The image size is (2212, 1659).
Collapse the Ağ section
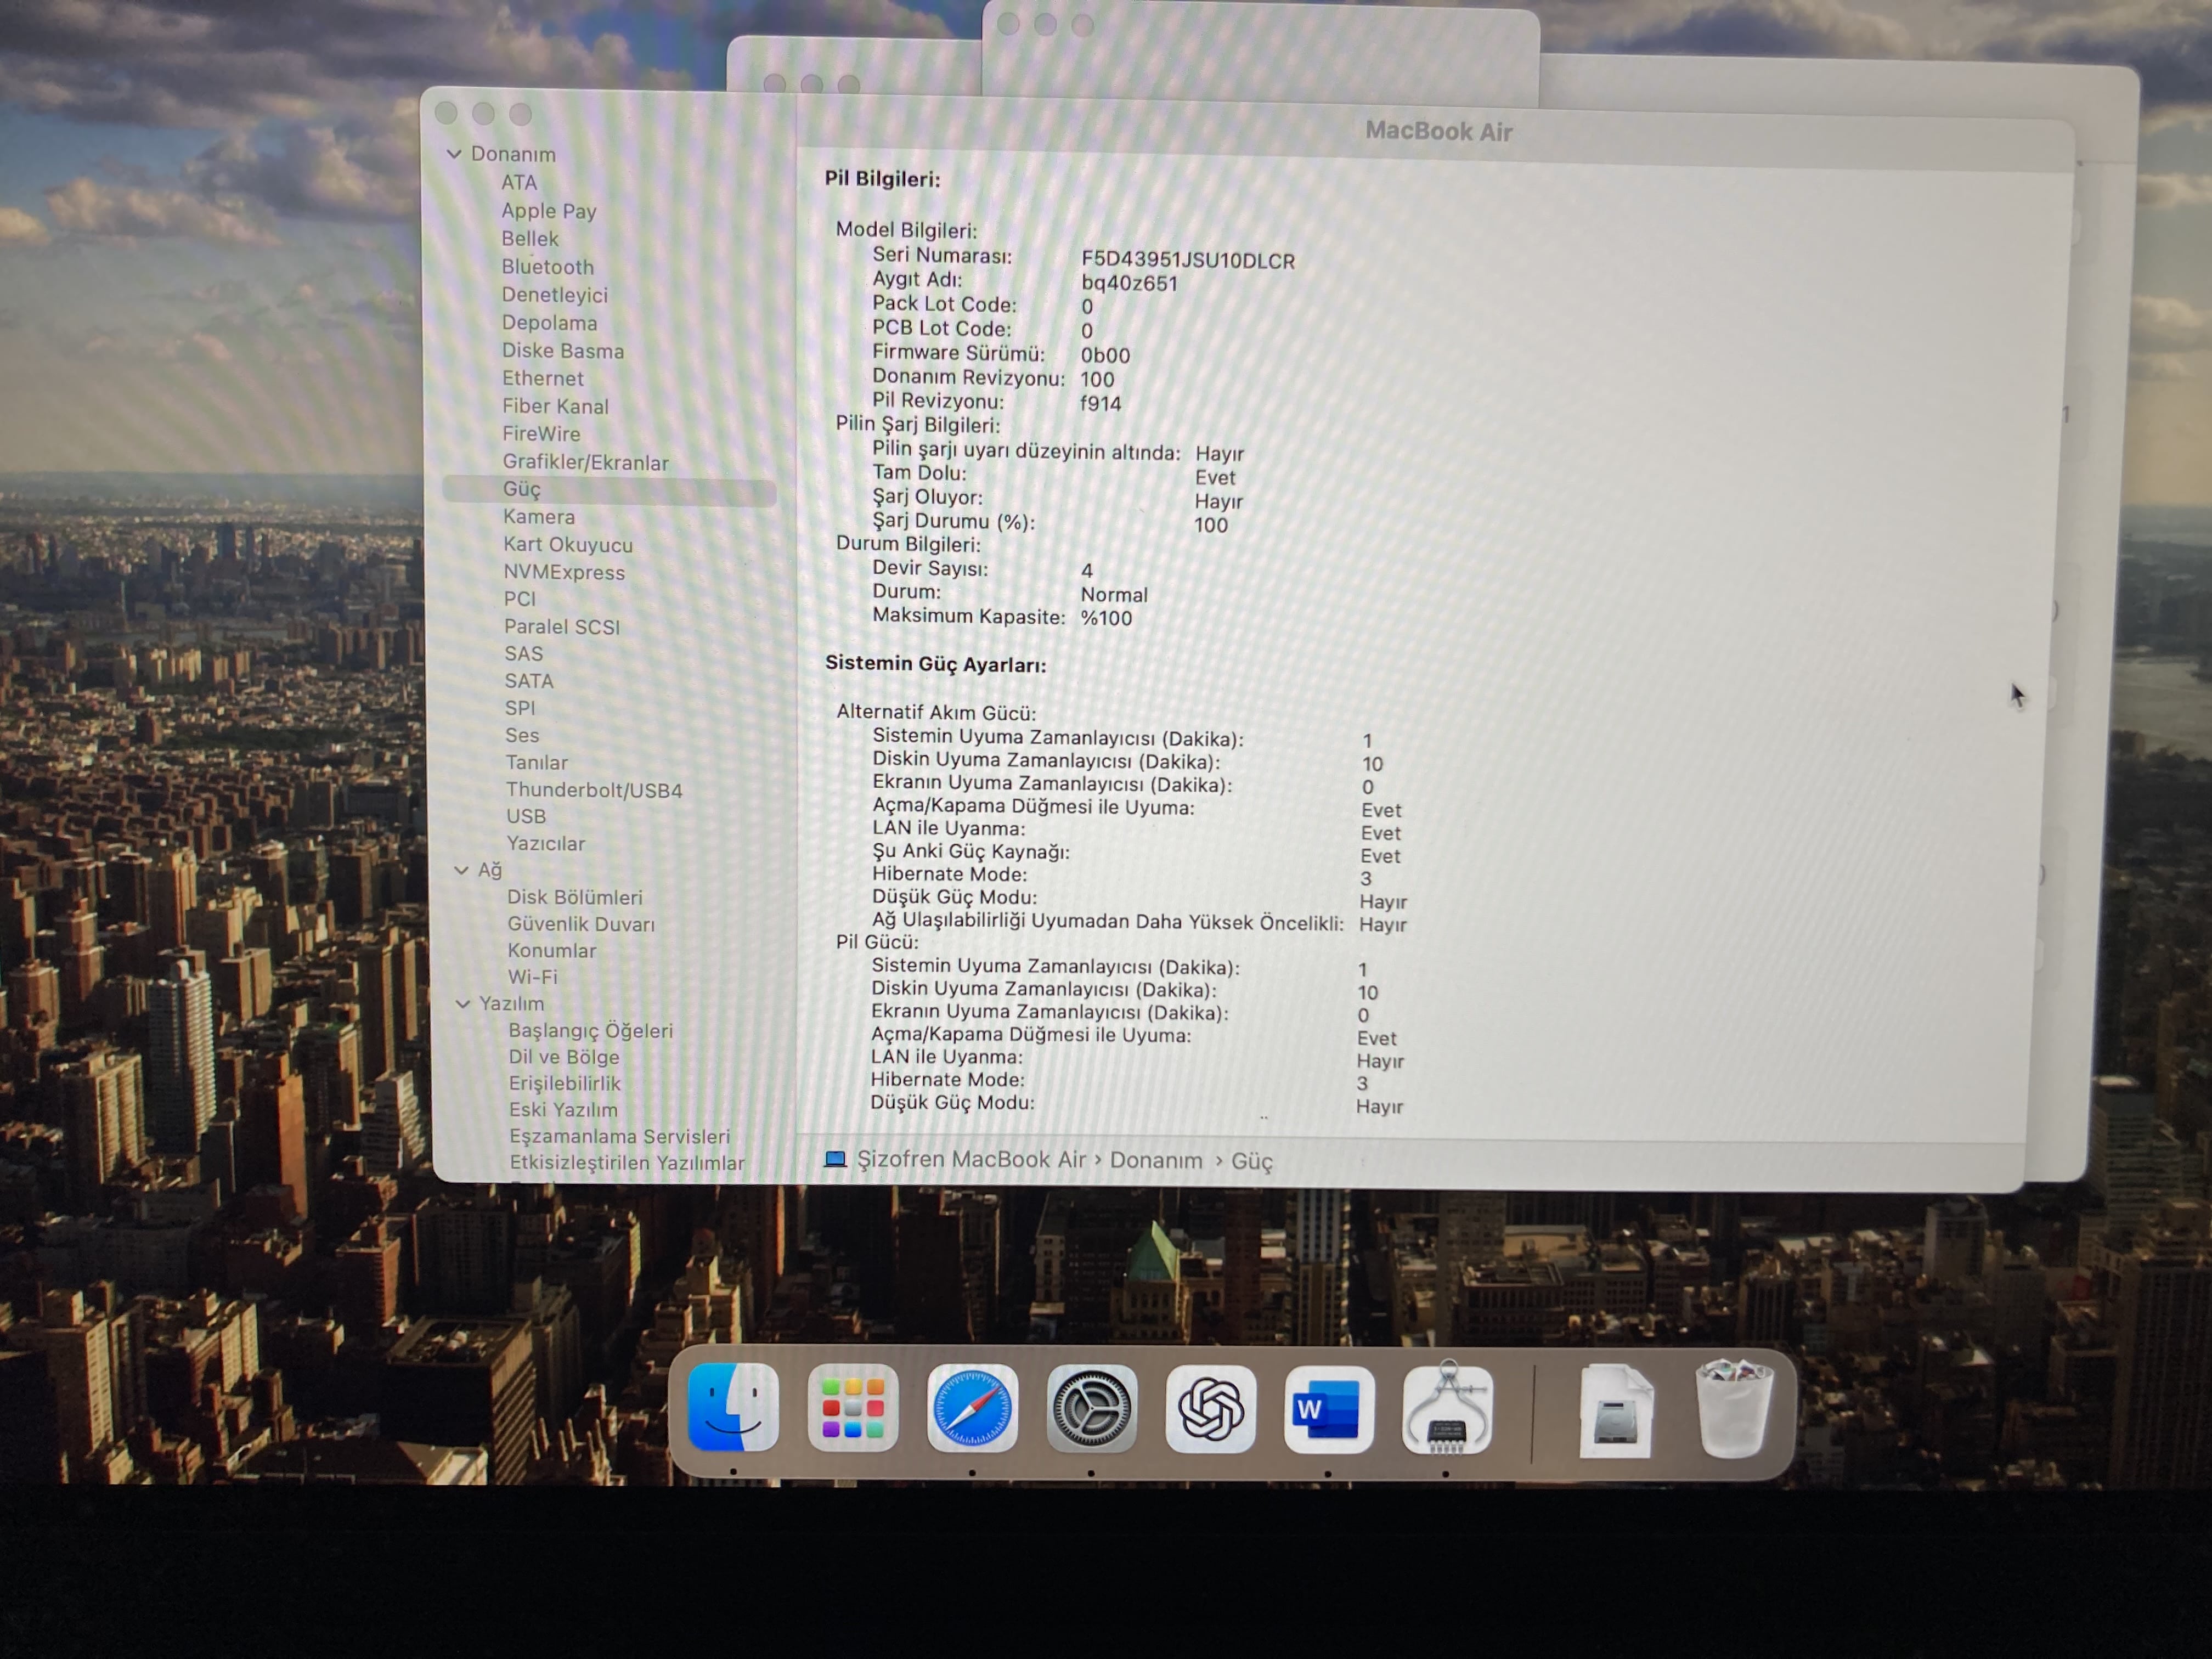click(x=461, y=870)
